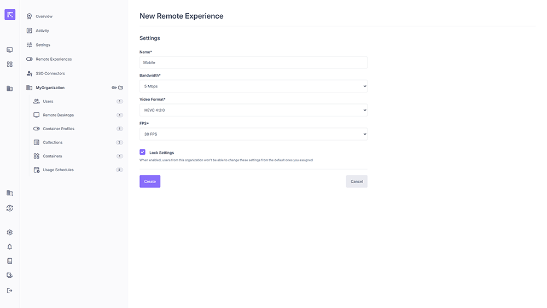Open the Bandwidth dropdown
Viewport: 547px width, 308px height.
pos(253,86)
